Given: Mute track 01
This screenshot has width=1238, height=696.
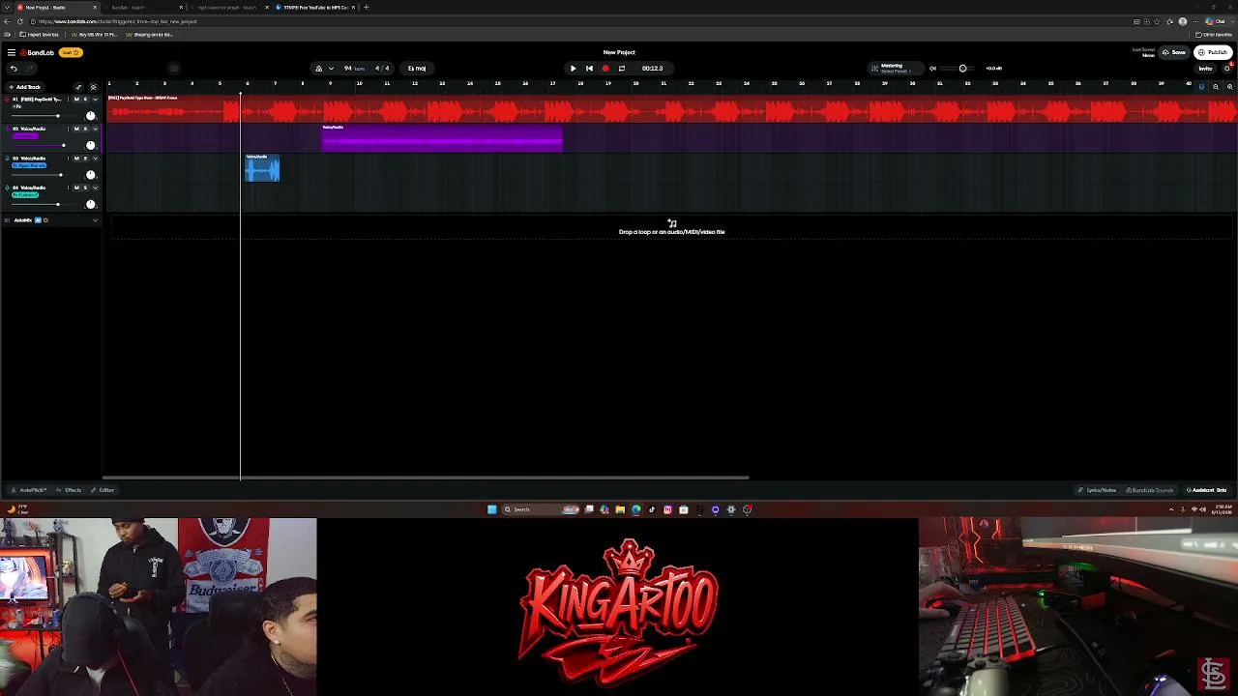Looking at the screenshot, I should (x=76, y=100).
